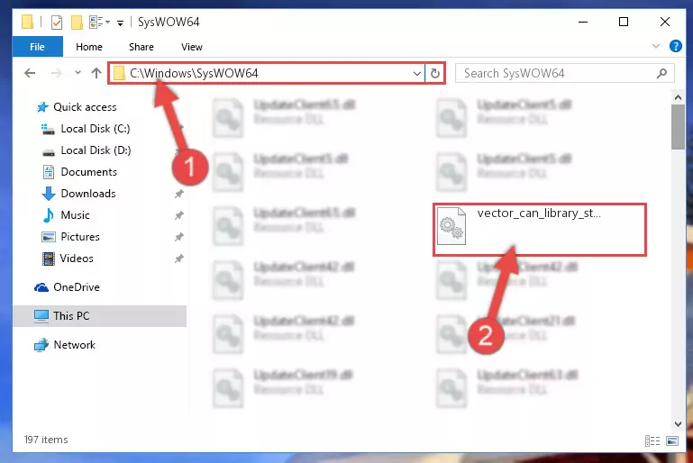Open Pictures in the sidebar
This screenshot has height=463, width=693.
pos(80,237)
